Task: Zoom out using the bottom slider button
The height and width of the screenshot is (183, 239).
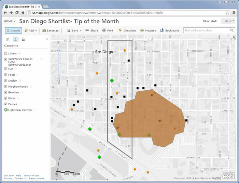Action: coord(58,80)
